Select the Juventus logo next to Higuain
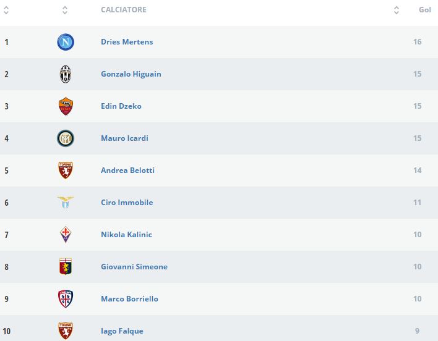 click(66, 74)
